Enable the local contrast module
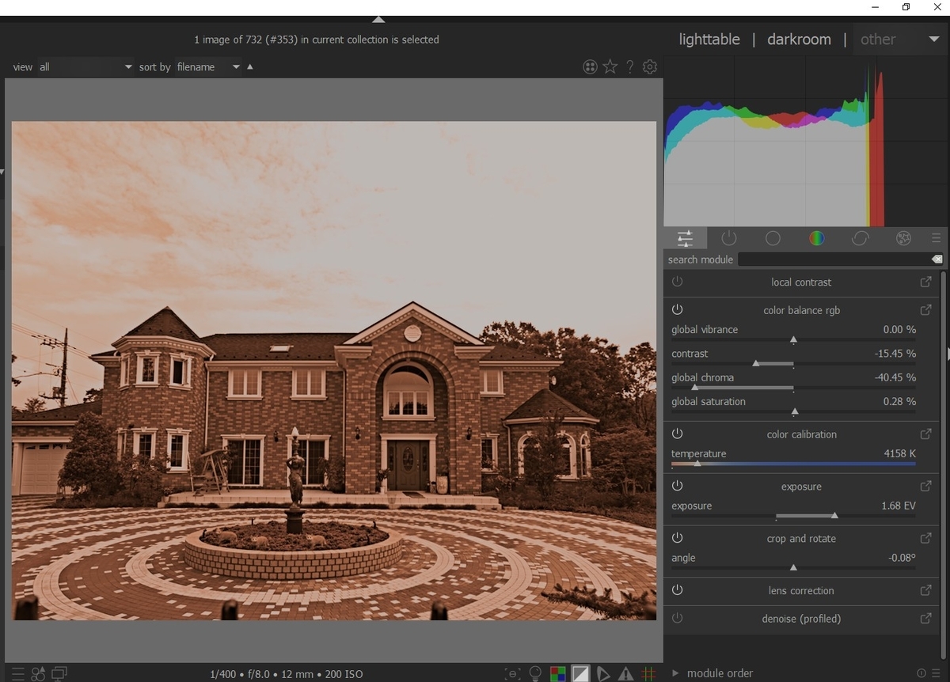This screenshot has width=950, height=682. [677, 282]
